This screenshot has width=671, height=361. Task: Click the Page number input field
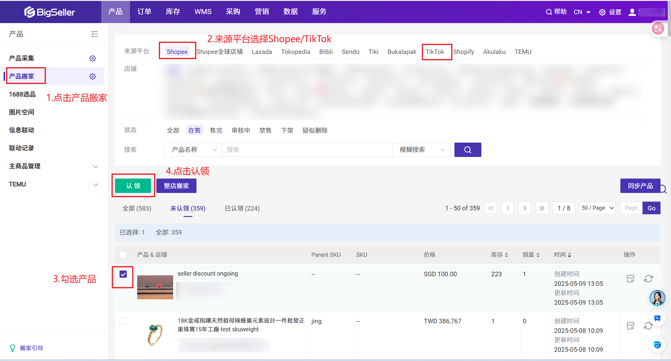(x=631, y=208)
